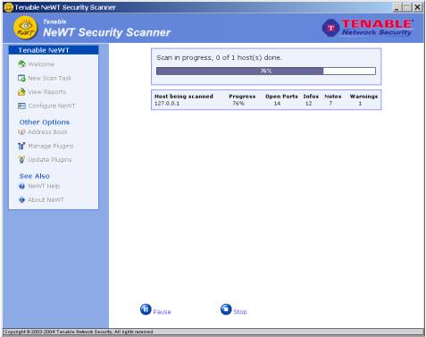Open the Manage Plugins link
Screen dimensions: 426x337
pyautogui.click(x=51, y=146)
